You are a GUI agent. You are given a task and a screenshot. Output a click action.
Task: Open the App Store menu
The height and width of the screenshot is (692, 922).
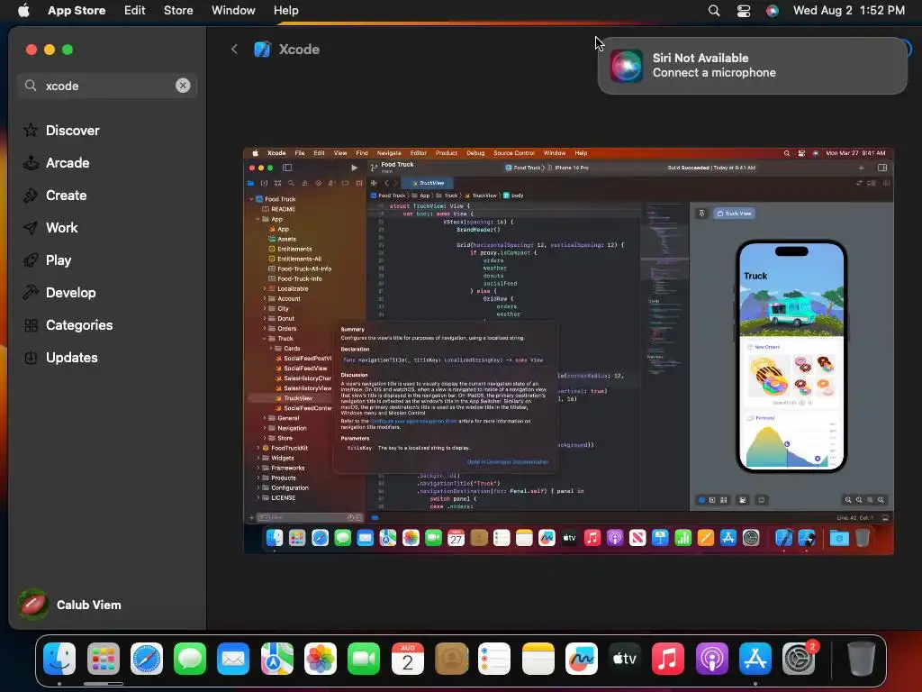pos(77,10)
